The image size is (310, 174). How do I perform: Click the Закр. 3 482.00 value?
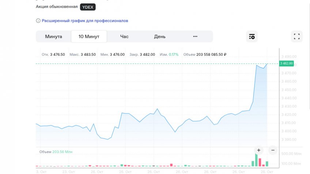pos(142,54)
